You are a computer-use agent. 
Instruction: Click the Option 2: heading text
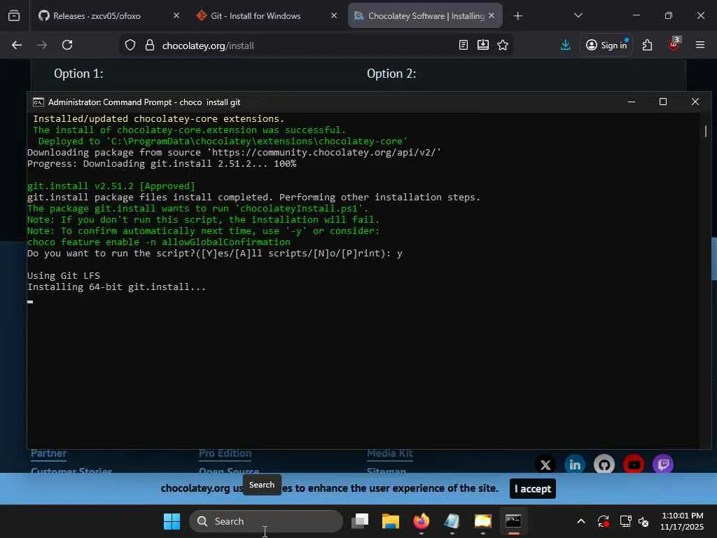coord(391,74)
